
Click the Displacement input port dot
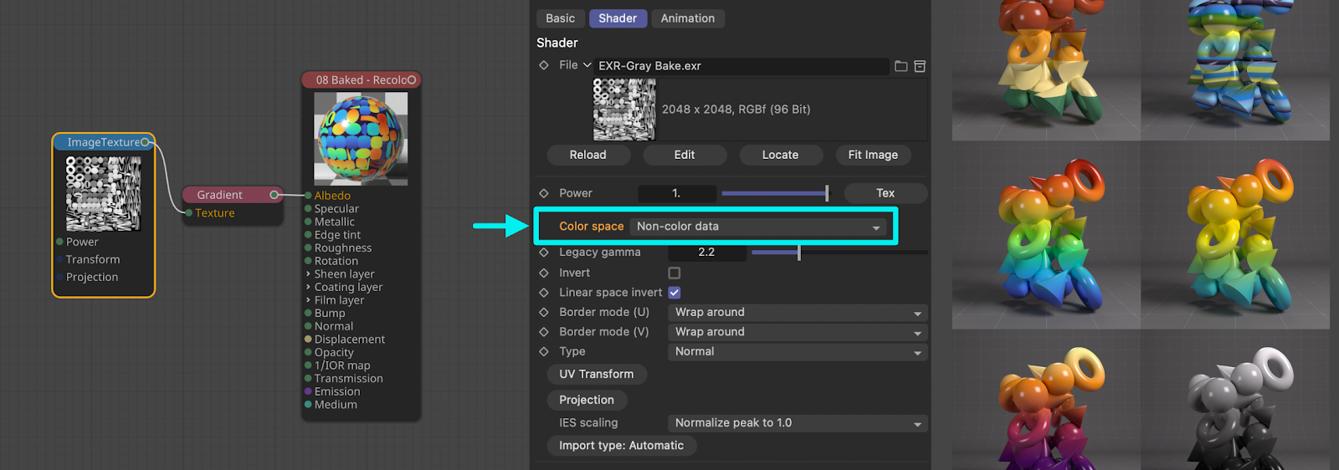[x=308, y=340]
